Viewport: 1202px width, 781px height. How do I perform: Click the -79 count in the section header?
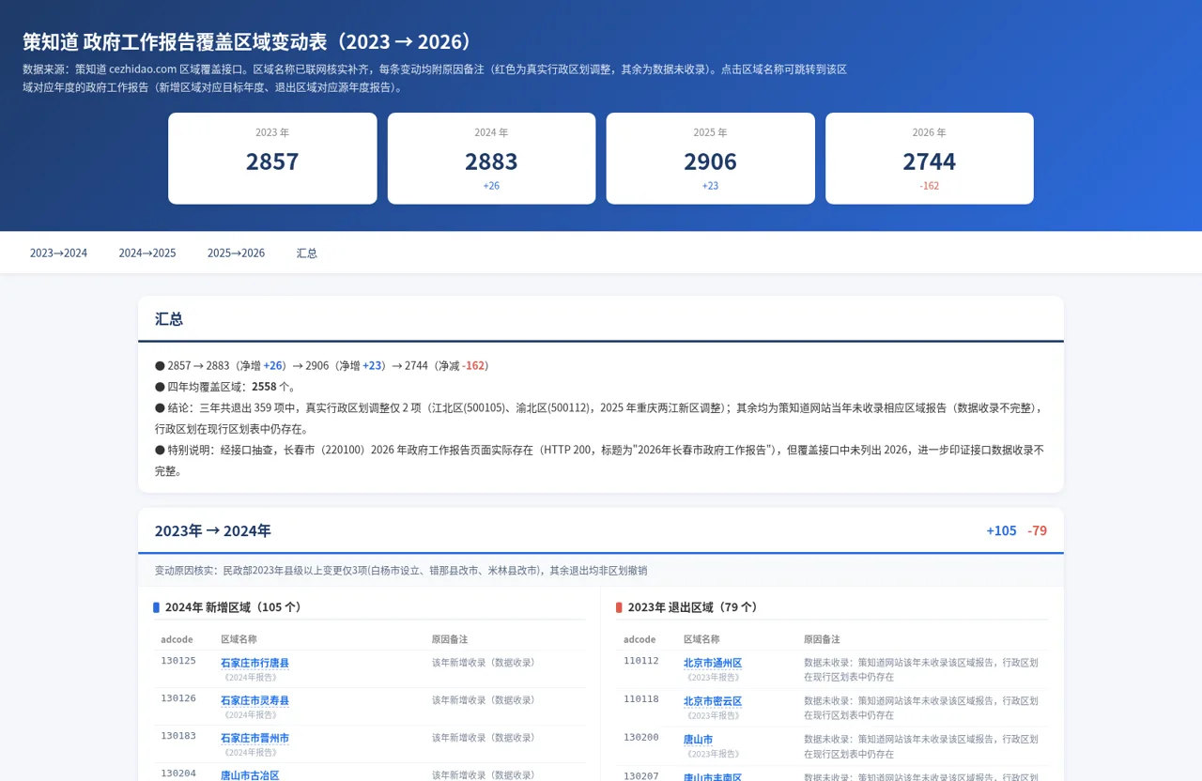point(1037,530)
